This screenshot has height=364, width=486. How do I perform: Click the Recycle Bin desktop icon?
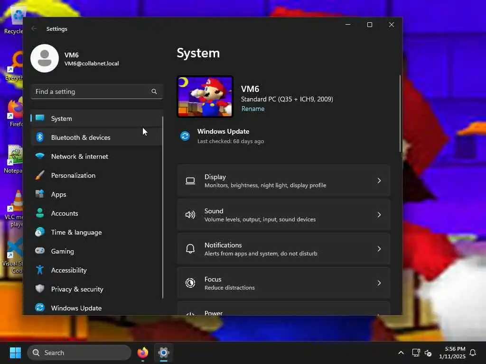(x=13, y=19)
